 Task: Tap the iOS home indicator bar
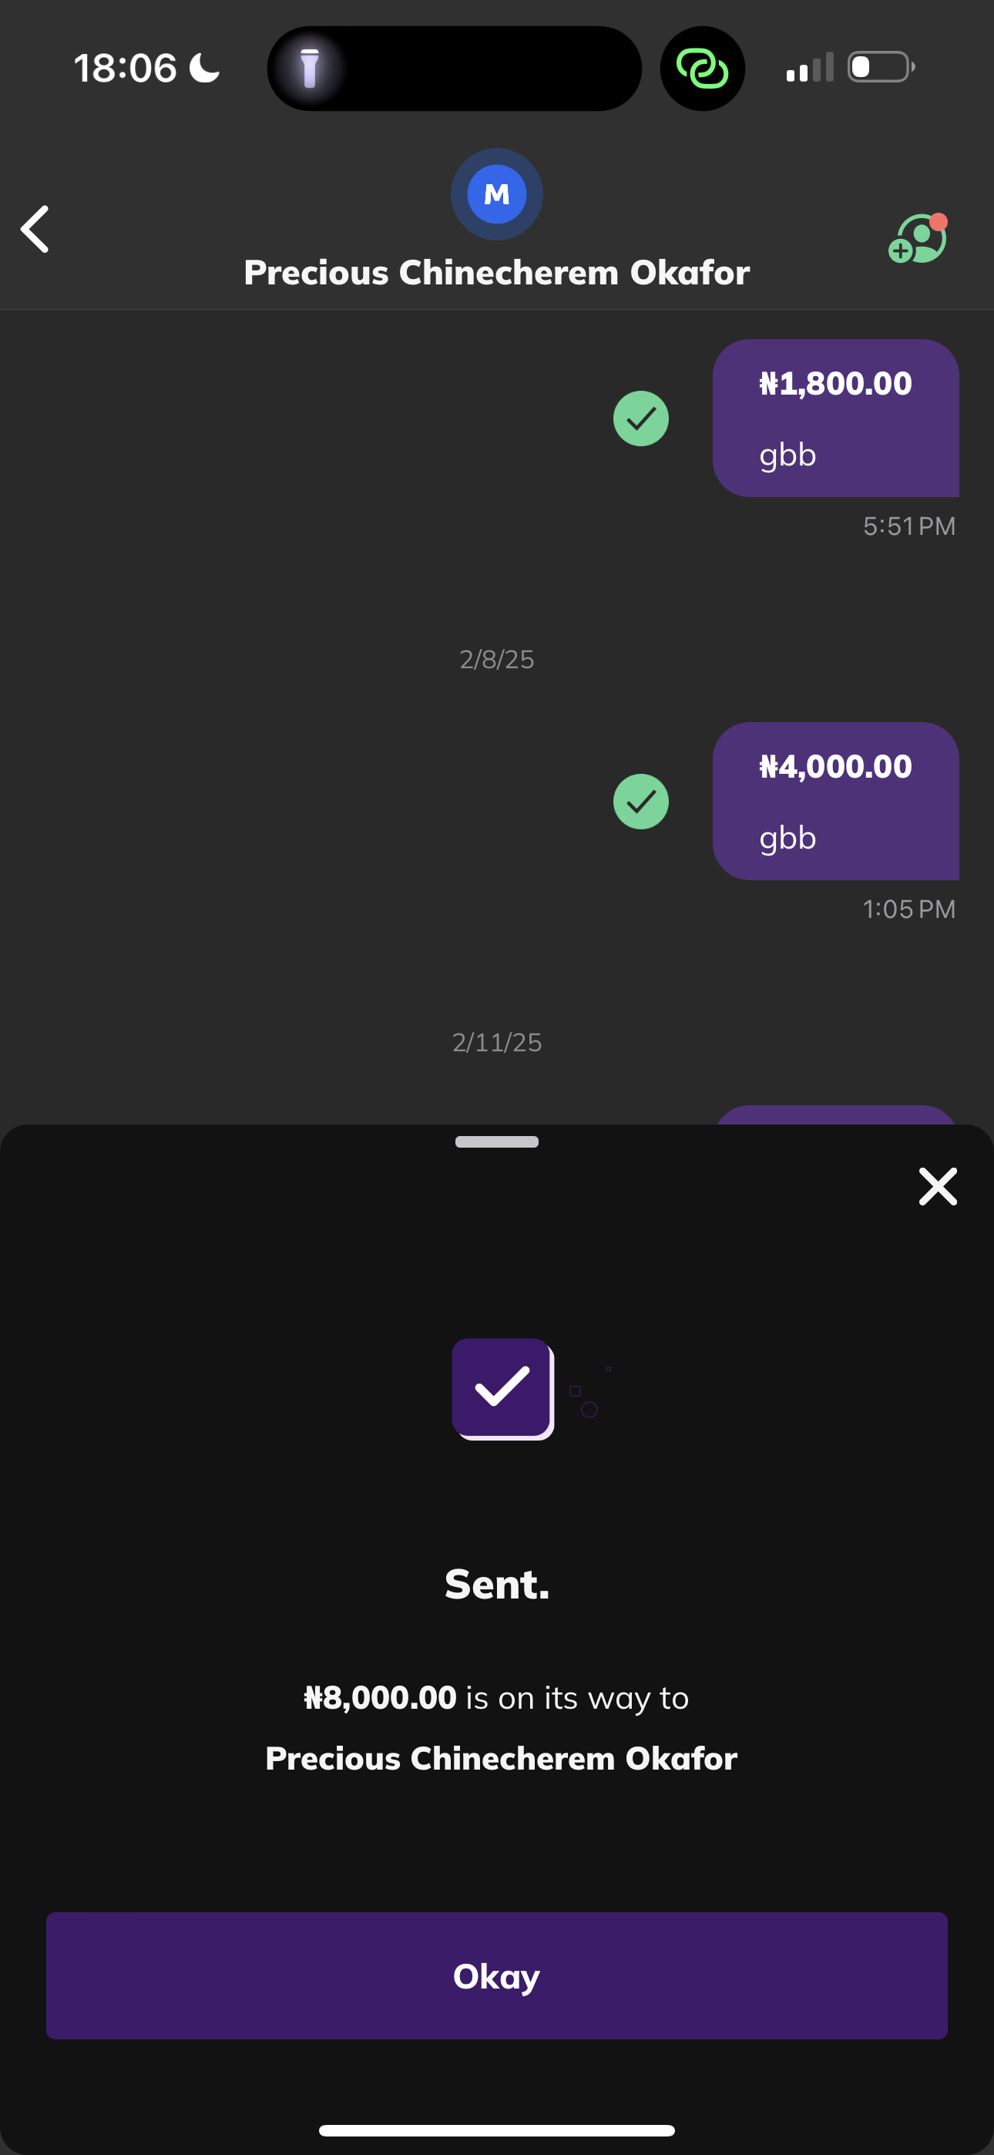pos(497,2130)
